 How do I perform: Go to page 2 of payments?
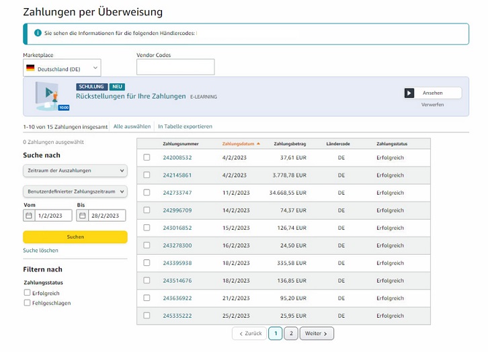pyautogui.click(x=290, y=333)
